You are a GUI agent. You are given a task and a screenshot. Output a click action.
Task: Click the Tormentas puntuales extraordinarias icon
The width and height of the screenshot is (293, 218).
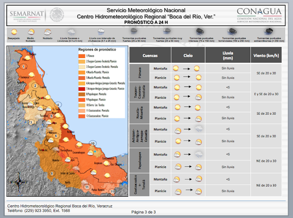(269, 32)
